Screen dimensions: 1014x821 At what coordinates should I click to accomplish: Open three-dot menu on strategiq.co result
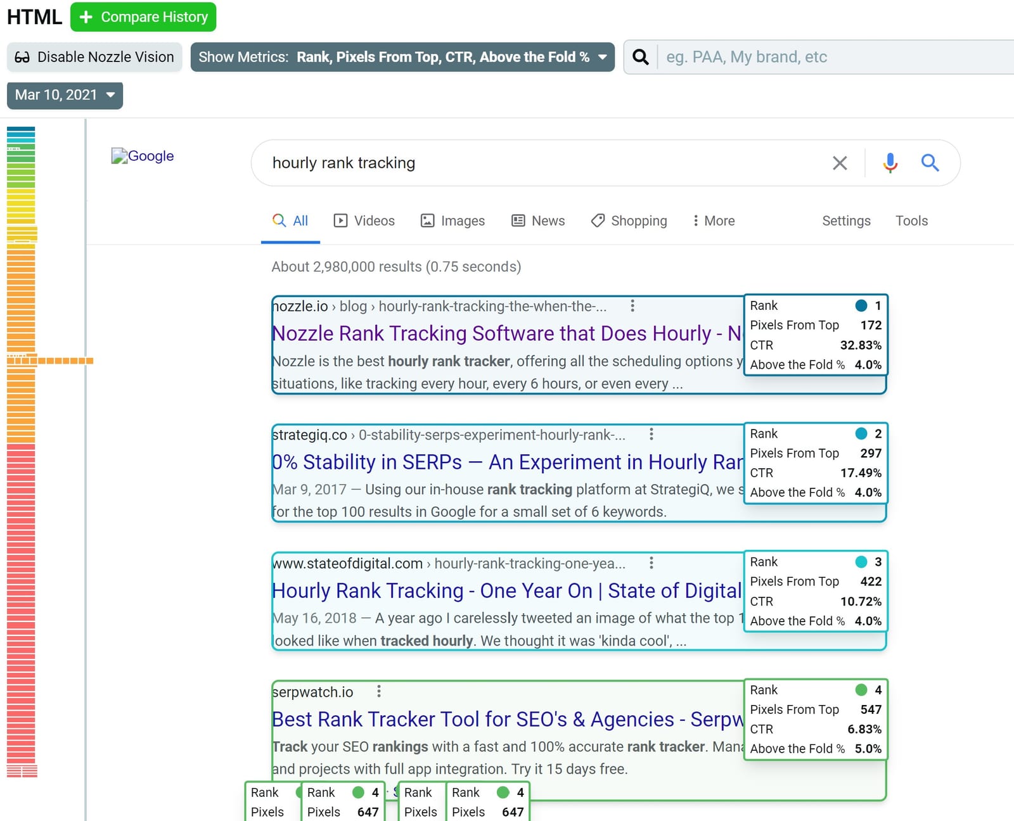pyautogui.click(x=651, y=435)
